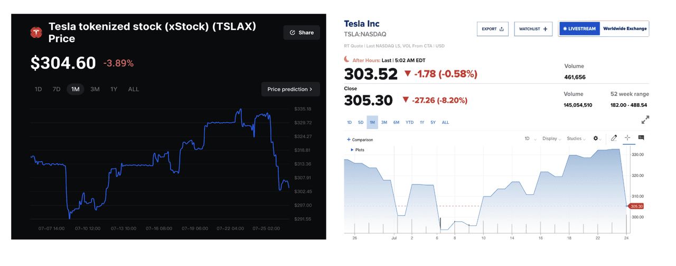676x266 pixels.
Task: Select 7D range on TSLAX chart
Action: (x=57, y=89)
